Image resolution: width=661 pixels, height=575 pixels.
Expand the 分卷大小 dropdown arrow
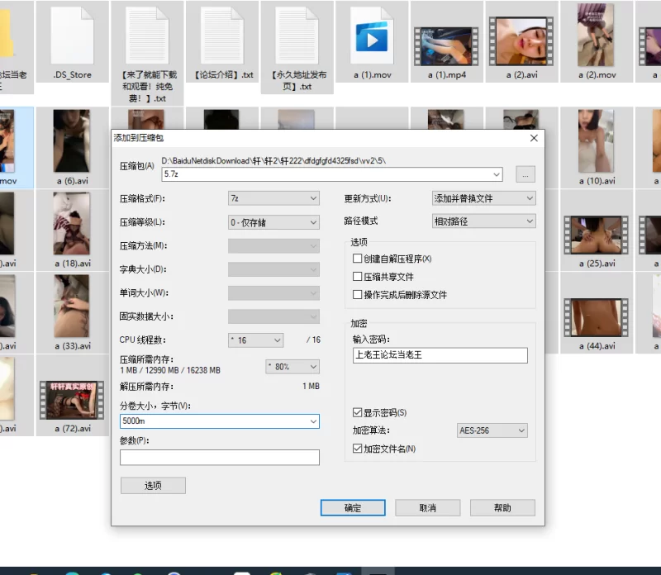pos(313,421)
